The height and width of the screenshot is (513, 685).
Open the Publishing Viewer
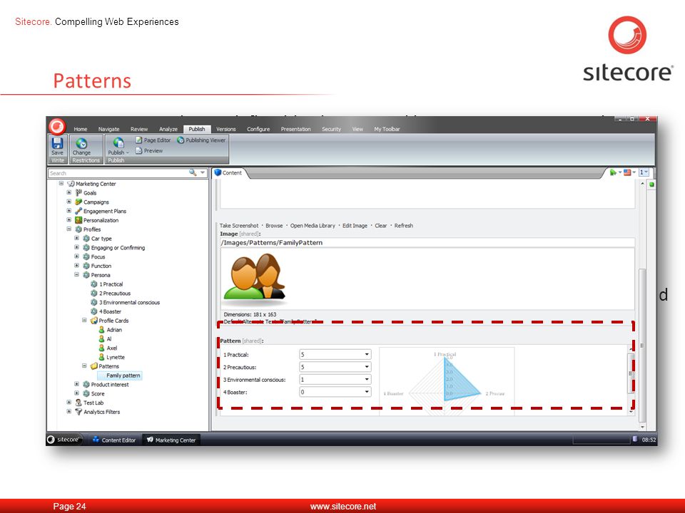click(x=201, y=140)
